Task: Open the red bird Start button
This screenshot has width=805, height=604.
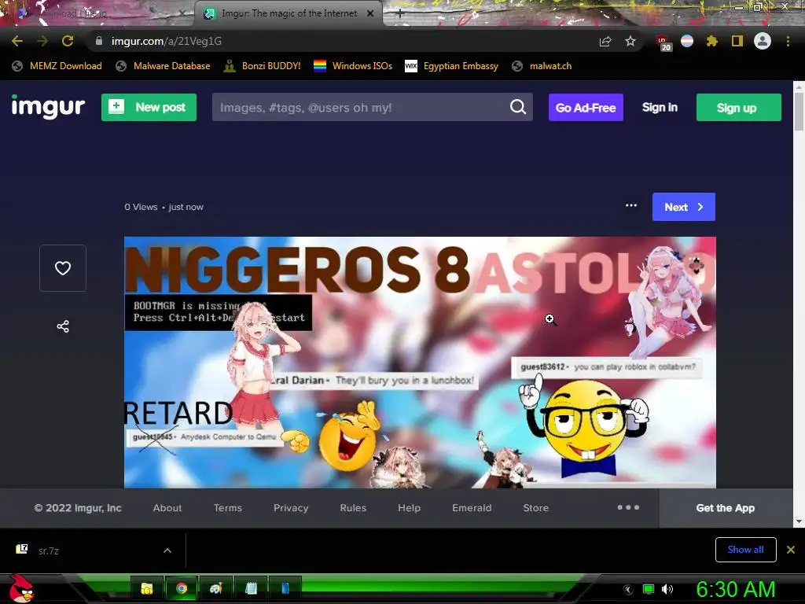Action: [21, 588]
